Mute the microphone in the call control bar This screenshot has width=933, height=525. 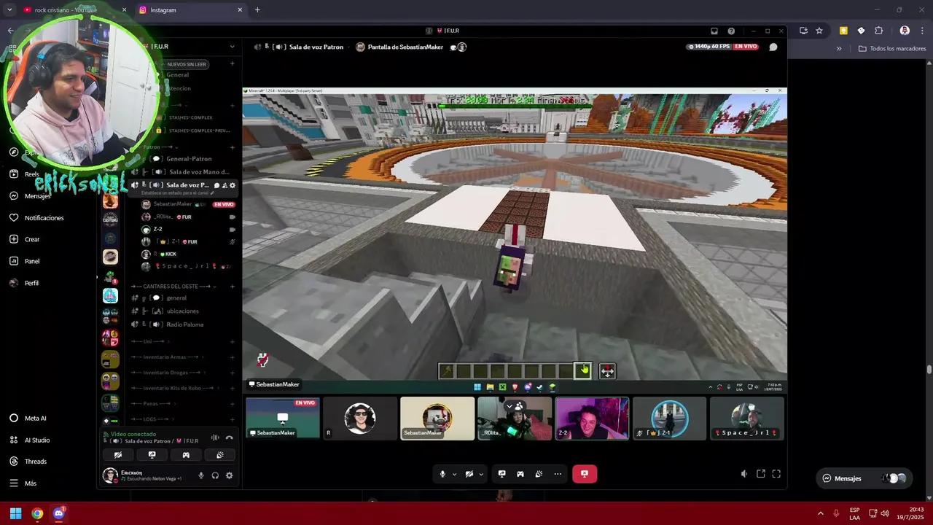pos(442,474)
